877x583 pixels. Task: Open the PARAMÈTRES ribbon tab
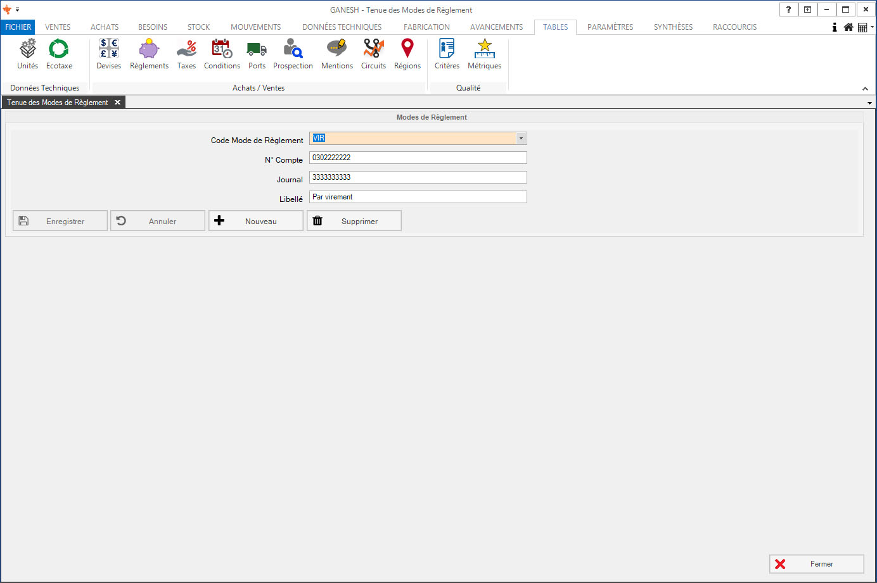click(610, 27)
